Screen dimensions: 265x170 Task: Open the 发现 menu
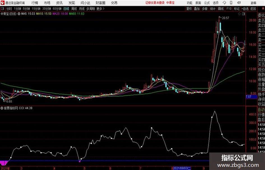pyautogui.click(x=72, y=3)
